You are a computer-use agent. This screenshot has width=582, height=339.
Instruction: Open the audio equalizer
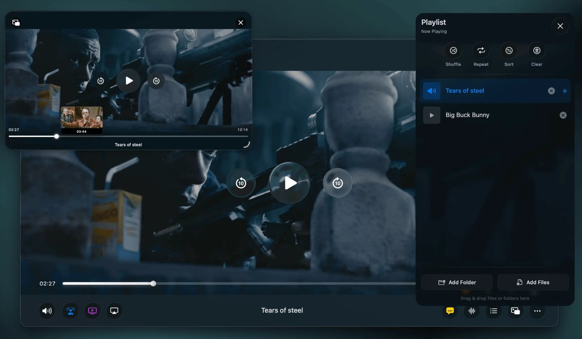pos(471,311)
